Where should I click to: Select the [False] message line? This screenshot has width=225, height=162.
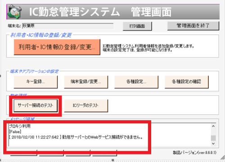click(x=15, y=132)
